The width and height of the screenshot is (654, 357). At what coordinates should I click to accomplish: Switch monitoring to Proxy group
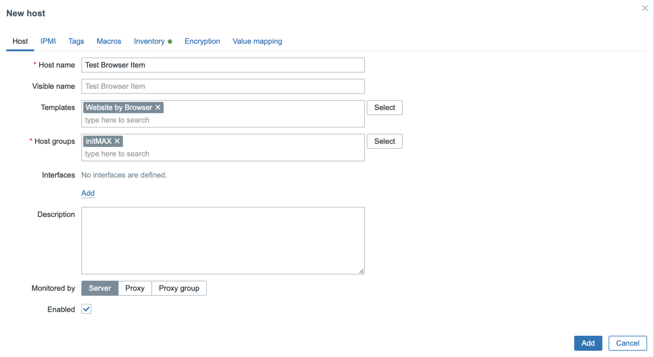coord(179,288)
